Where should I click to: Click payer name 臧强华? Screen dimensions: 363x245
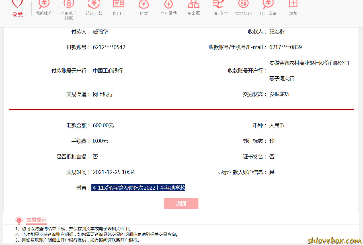point(101,32)
